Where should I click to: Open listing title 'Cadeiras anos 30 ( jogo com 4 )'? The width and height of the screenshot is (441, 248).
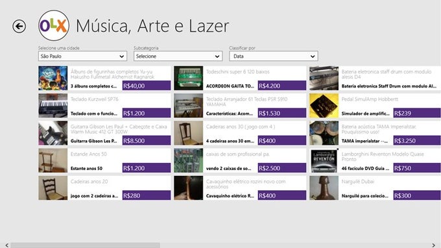pos(241,127)
